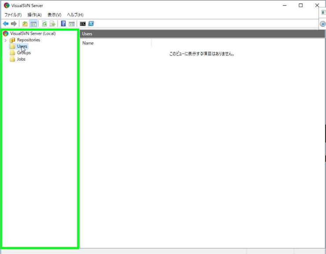Select the Jobs folder in the tree

pos(21,59)
